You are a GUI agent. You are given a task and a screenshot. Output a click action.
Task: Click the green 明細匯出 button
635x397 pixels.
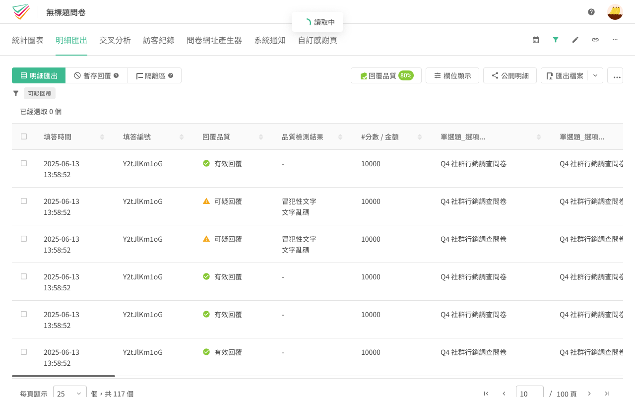39,75
